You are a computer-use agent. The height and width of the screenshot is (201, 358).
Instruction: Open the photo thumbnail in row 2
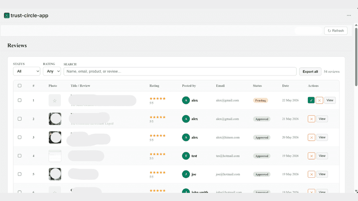click(x=55, y=119)
